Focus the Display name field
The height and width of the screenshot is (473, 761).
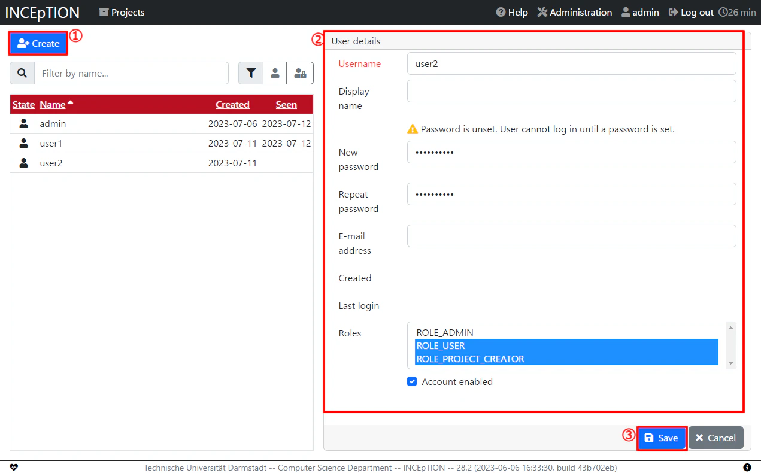click(571, 91)
